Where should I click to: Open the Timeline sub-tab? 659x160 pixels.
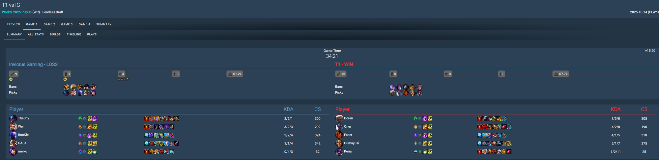[74, 34]
